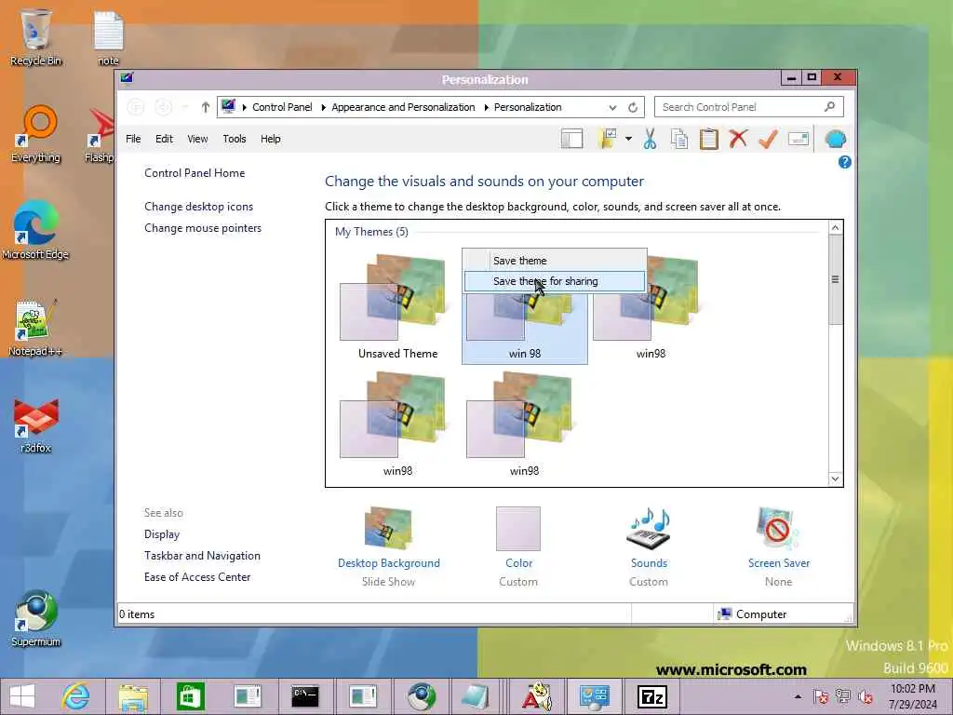Open the Help menu

[271, 139]
